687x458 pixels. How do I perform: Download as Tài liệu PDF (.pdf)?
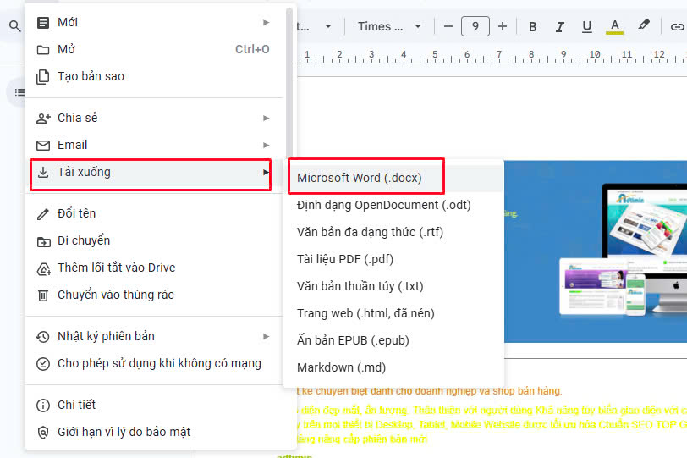[393, 260]
